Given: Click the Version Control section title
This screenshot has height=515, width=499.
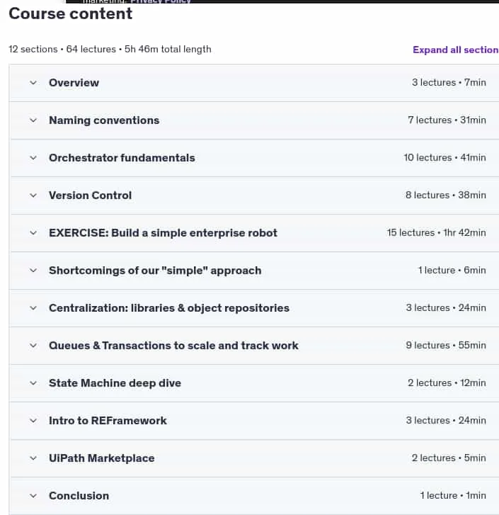Looking at the screenshot, I should tap(90, 195).
